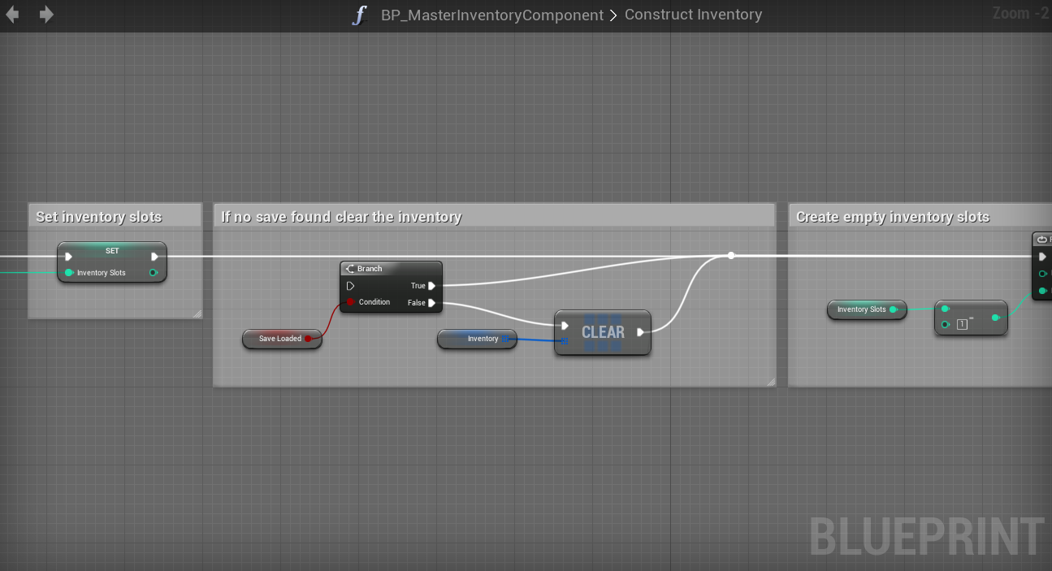Select 'Create empty inventory slots' comment header
The image size is (1052, 571).
[920, 216]
